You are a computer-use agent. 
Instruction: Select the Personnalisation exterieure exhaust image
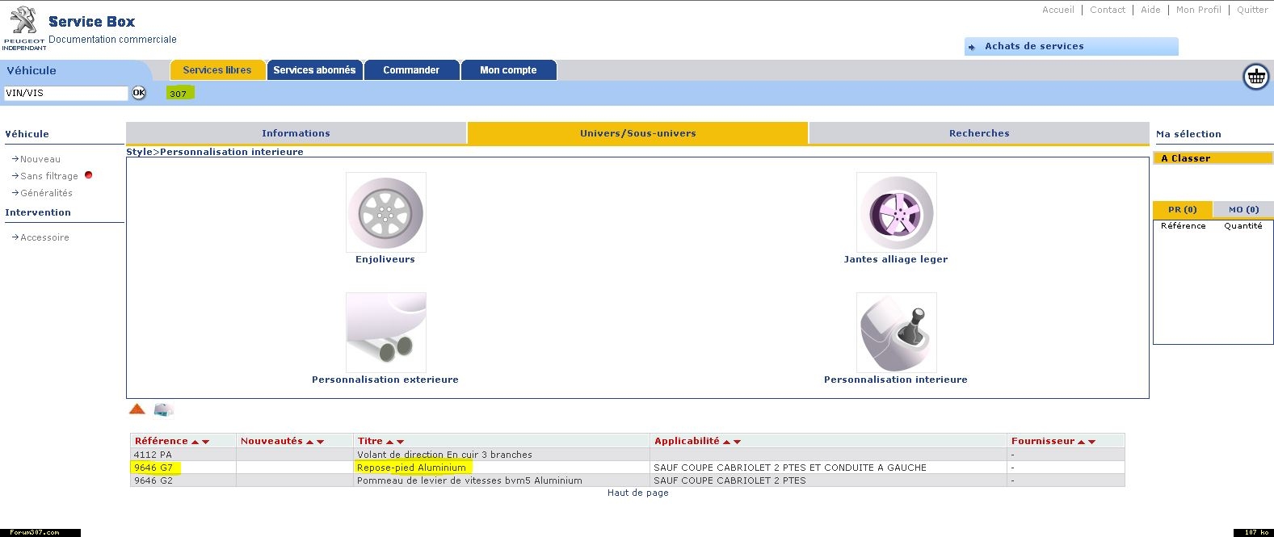click(385, 333)
